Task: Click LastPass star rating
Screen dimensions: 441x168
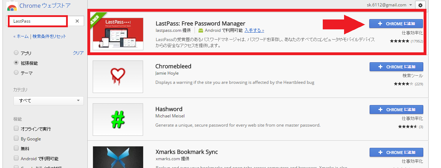Action: point(399,41)
